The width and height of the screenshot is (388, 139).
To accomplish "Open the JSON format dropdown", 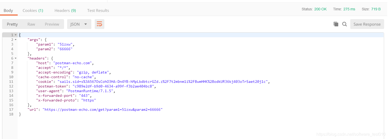I will click(x=79, y=24).
